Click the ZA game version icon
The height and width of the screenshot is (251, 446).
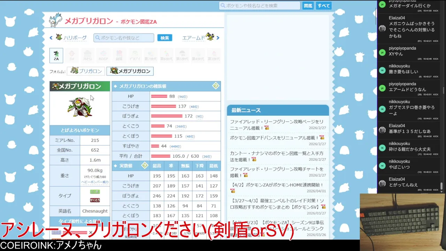(x=56, y=55)
